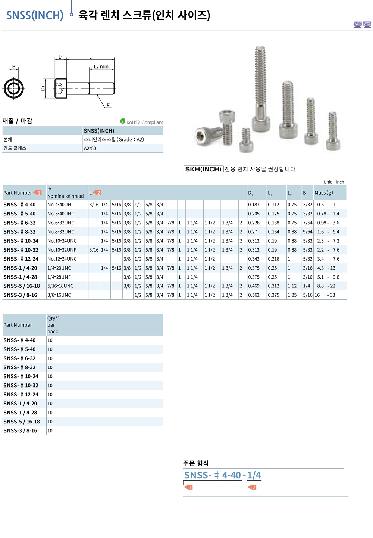Viewport: 373px width, 538px height.
Task: Open the SKH(INCH) wrench link
Action: [204, 169]
